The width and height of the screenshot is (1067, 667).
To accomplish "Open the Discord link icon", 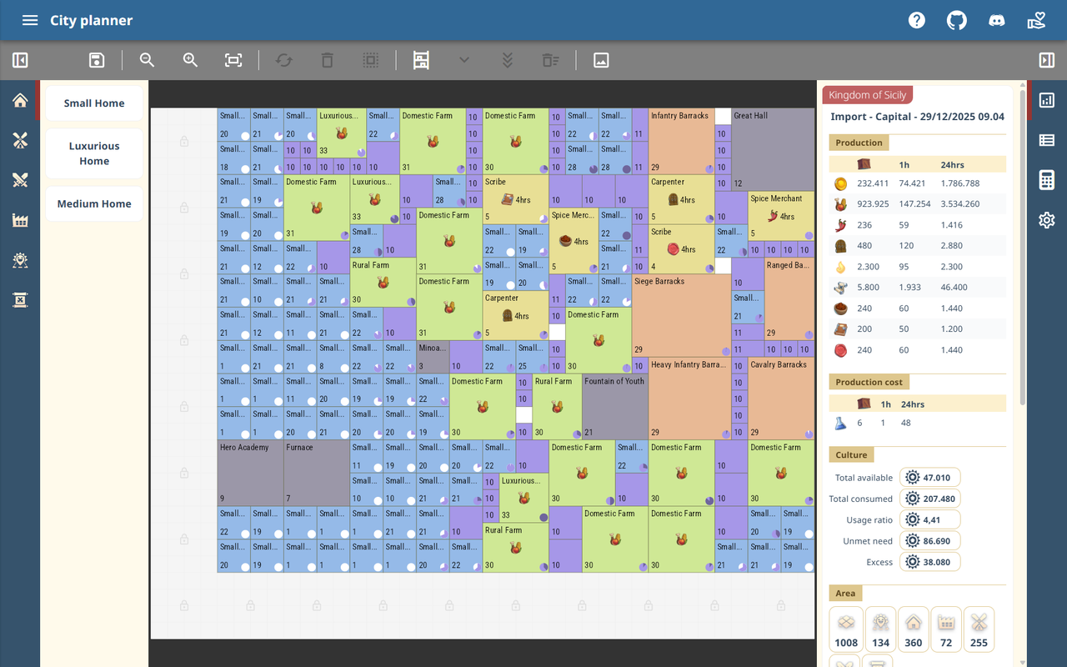I will click(996, 20).
